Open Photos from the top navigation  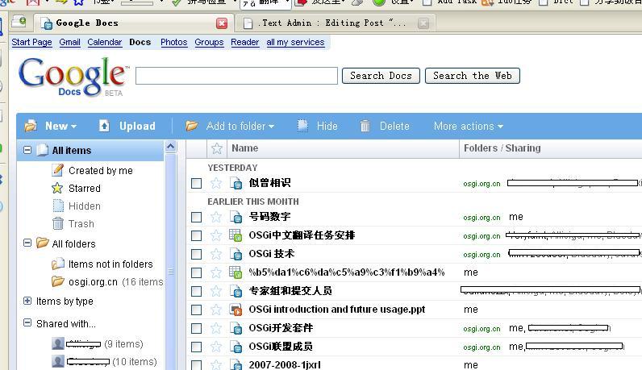[x=174, y=42]
